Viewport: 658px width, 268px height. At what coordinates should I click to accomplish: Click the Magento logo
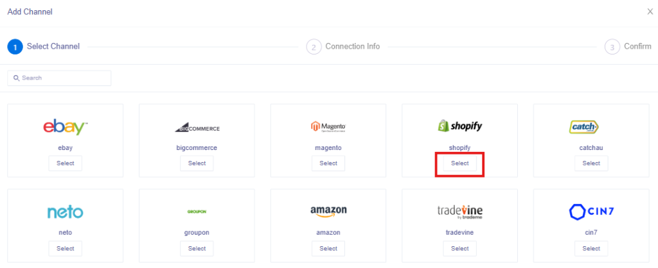[x=328, y=126]
